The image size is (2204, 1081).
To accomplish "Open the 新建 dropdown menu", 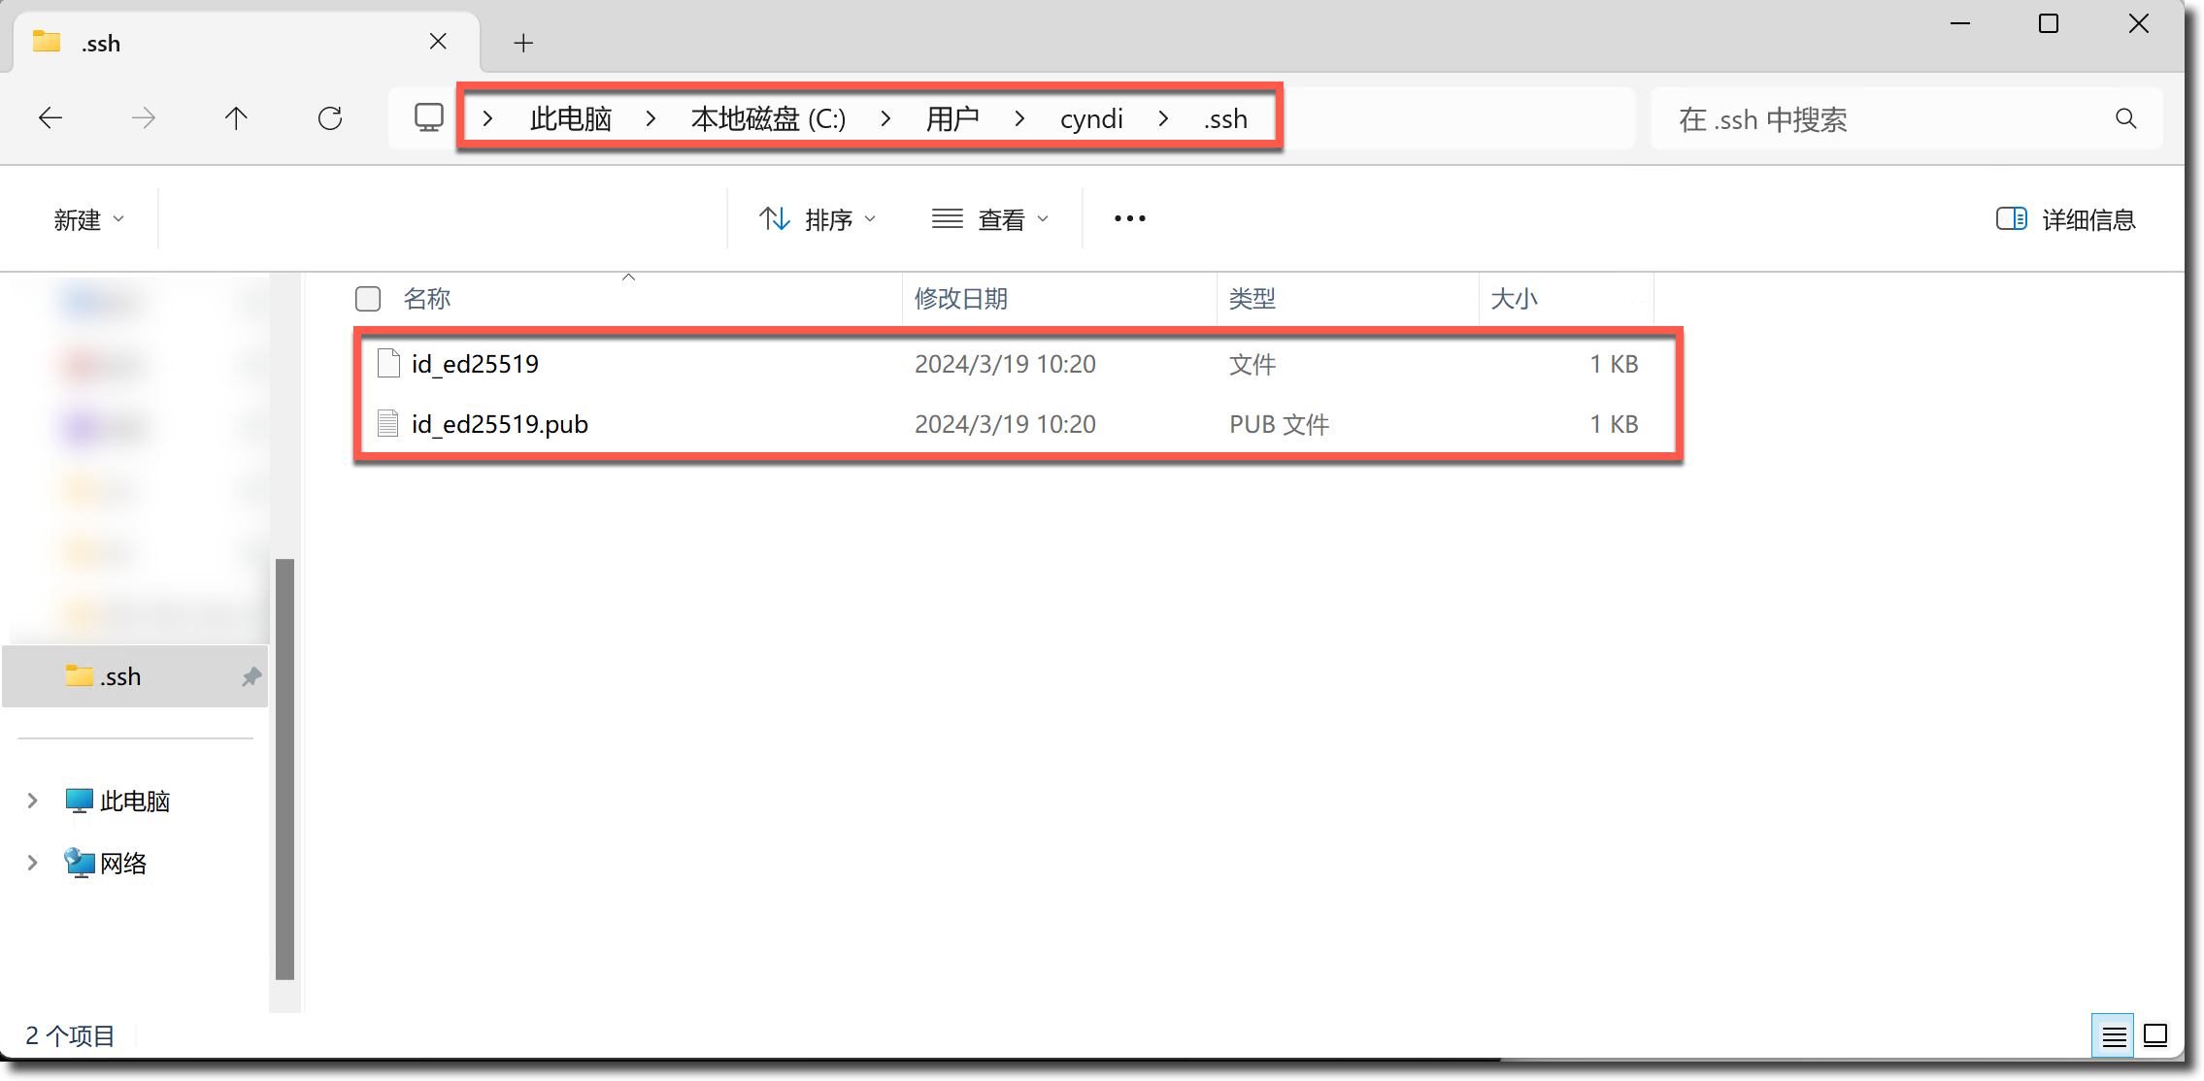I will pyautogui.click(x=88, y=219).
